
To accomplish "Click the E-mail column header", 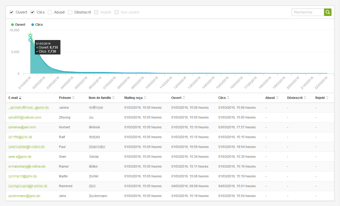I will click(x=13, y=98).
